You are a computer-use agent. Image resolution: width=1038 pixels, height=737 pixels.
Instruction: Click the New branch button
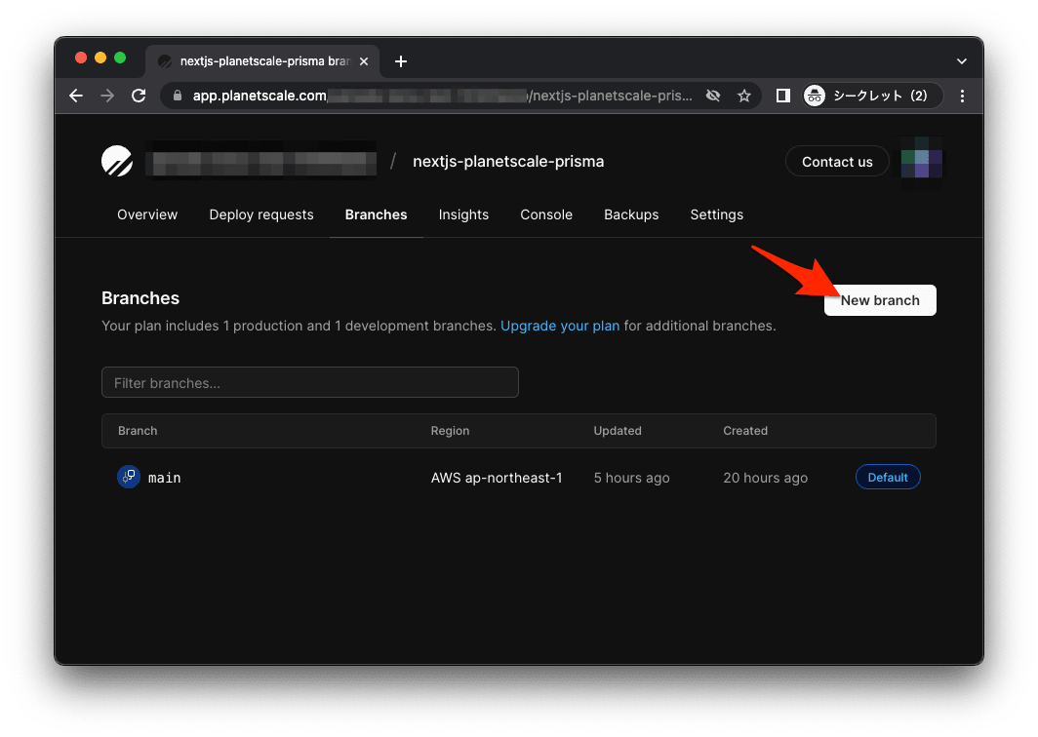tap(880, 300)
